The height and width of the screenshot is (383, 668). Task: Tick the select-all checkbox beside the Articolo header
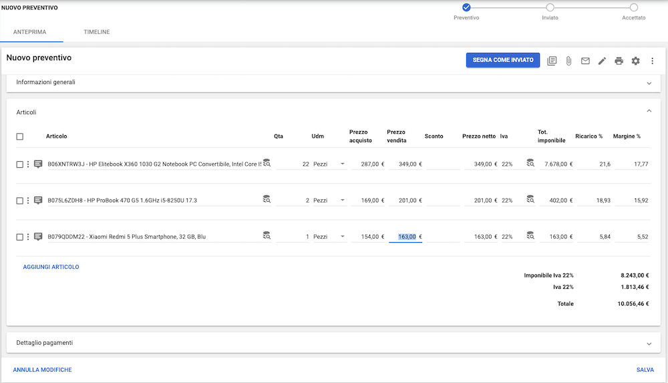click(20, 136)
